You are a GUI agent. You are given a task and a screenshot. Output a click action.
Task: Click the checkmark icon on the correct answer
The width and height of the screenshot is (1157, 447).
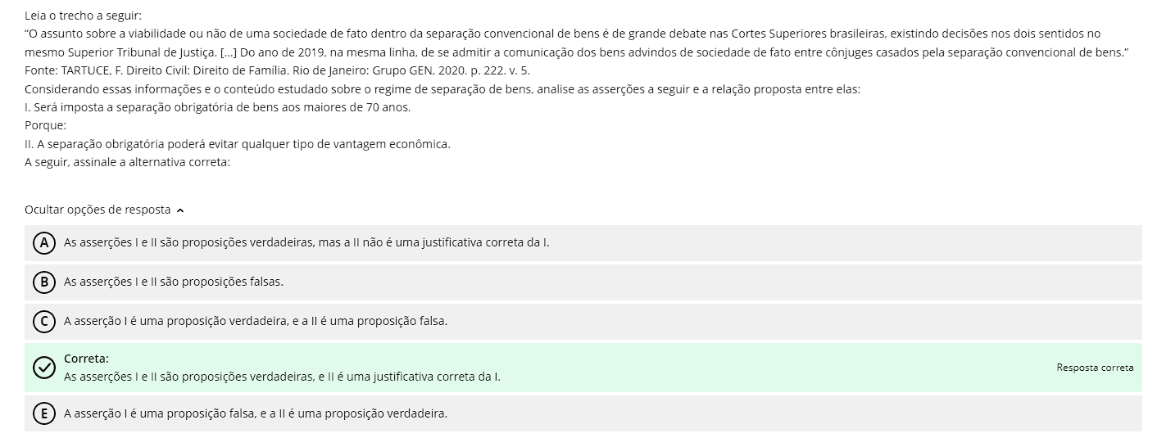[x=43, y=368]
